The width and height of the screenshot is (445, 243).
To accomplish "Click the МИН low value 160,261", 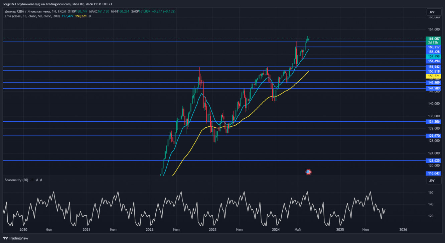I will (x=124, y=11).
